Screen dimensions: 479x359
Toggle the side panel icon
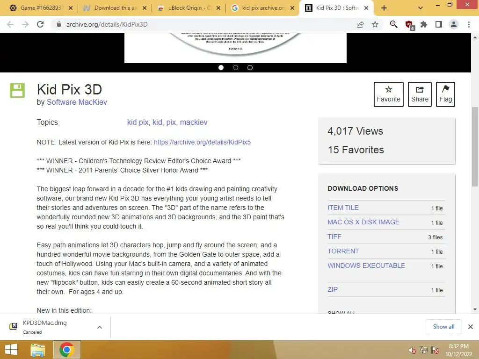(439, 24)
